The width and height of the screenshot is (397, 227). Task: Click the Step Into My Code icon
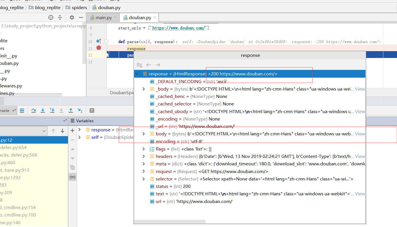tap(52, 111)
